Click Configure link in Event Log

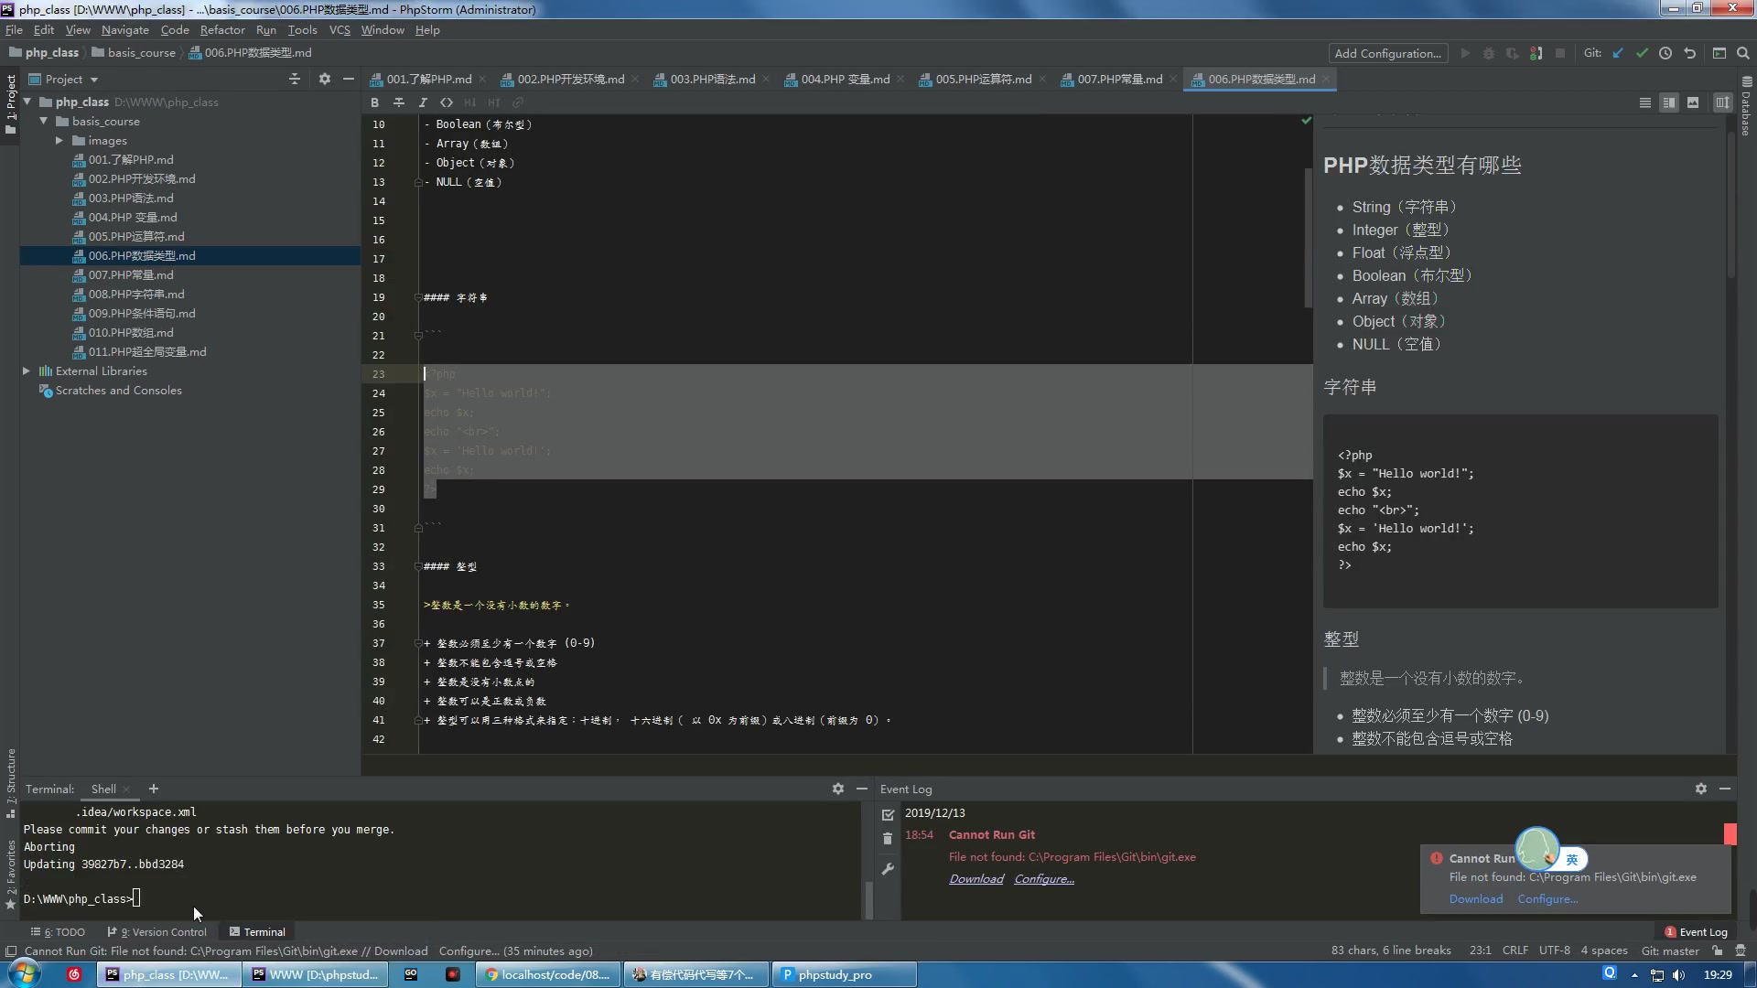(x=1043, y=879)
